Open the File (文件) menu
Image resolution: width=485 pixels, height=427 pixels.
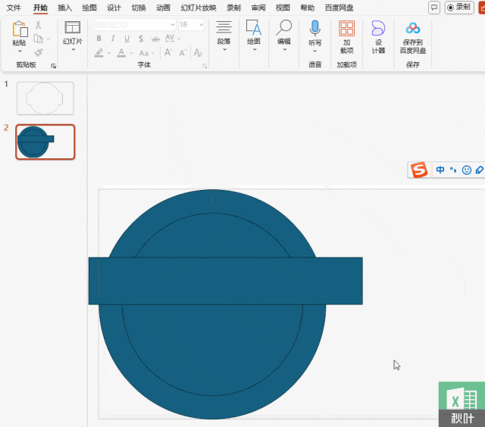click(x=14, y=8)
